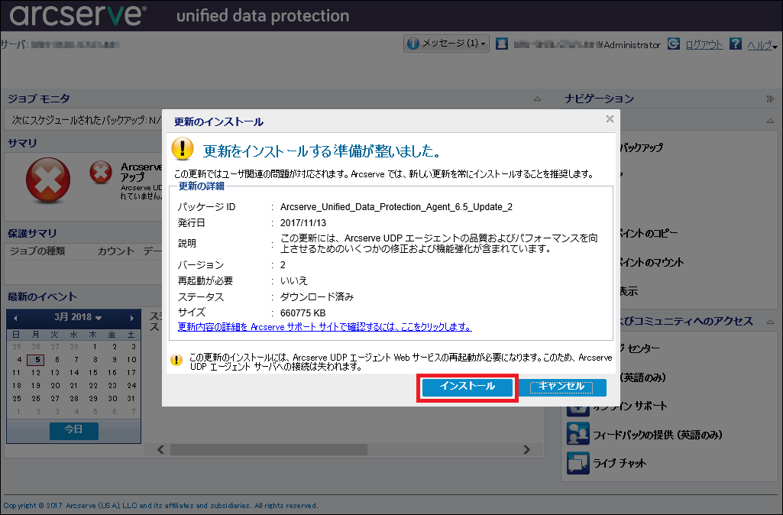The width and height of the screenshot is (783, 515).
Task: Close the 更新のインストール dialog
Action: [x=610, y=119]
